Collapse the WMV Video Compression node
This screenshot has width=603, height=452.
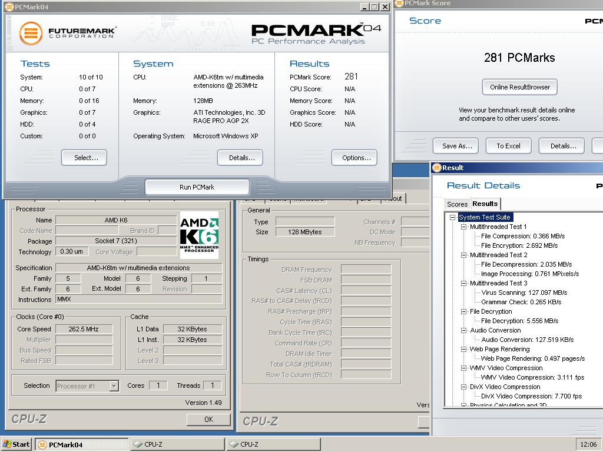(x=464, y=368)
